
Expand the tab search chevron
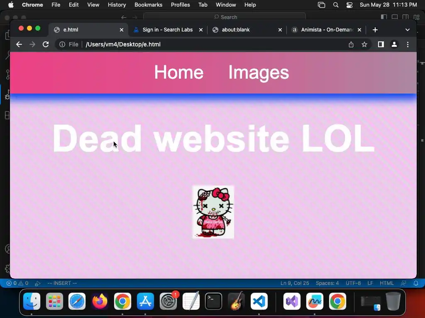coord(408,30)
